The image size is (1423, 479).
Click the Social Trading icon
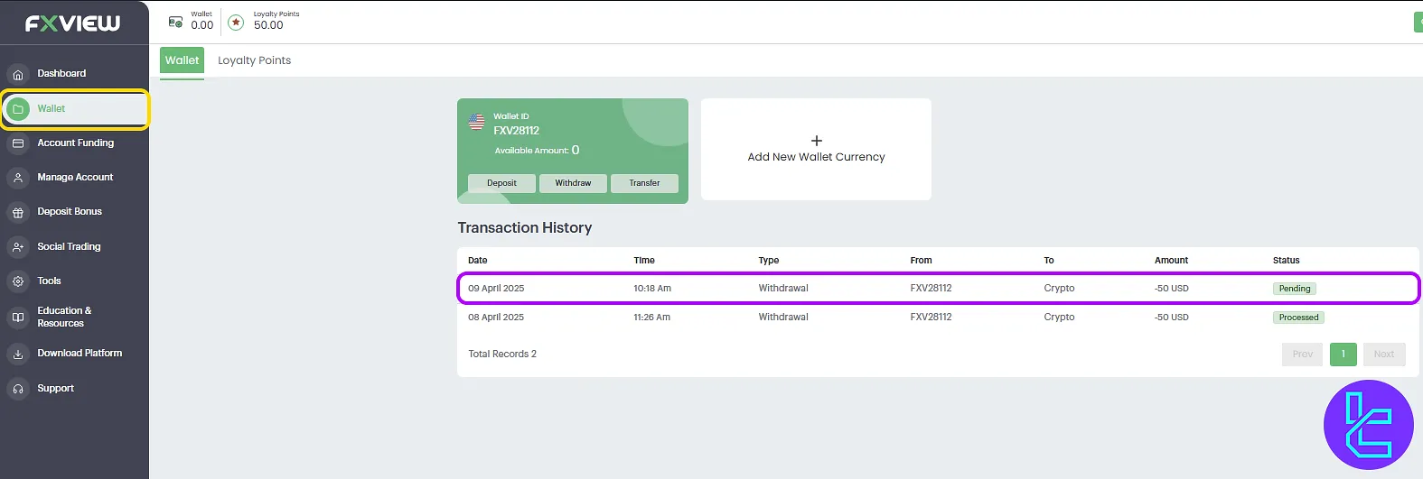click(x=18, y=247)
